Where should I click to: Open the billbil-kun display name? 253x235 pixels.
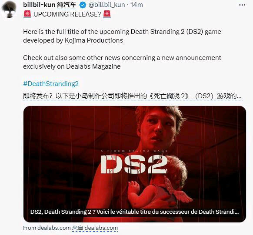click(x=39, y=5)
